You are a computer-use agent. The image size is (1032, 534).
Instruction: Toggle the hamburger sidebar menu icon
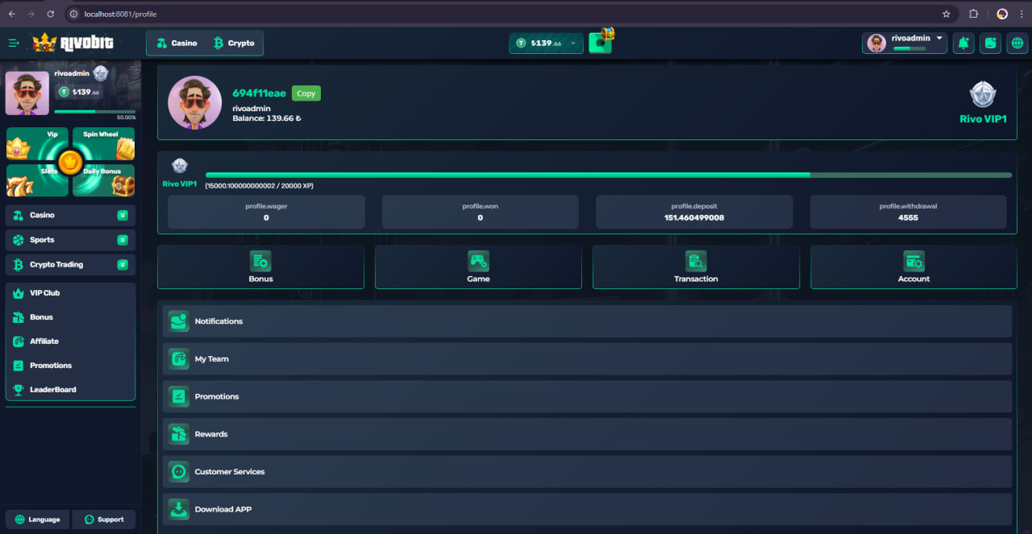point(14,43)
